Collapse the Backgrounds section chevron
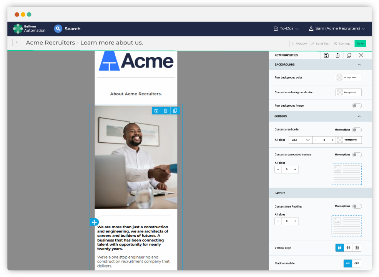Viewport: 379px width, 277px height. click(359, 65)
